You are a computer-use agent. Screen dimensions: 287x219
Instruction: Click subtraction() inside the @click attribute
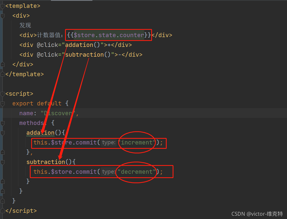tap(88, 54)
